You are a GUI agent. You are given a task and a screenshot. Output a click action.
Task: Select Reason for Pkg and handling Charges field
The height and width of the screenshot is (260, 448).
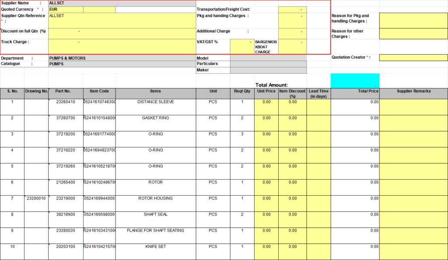(x=413, y=20)
